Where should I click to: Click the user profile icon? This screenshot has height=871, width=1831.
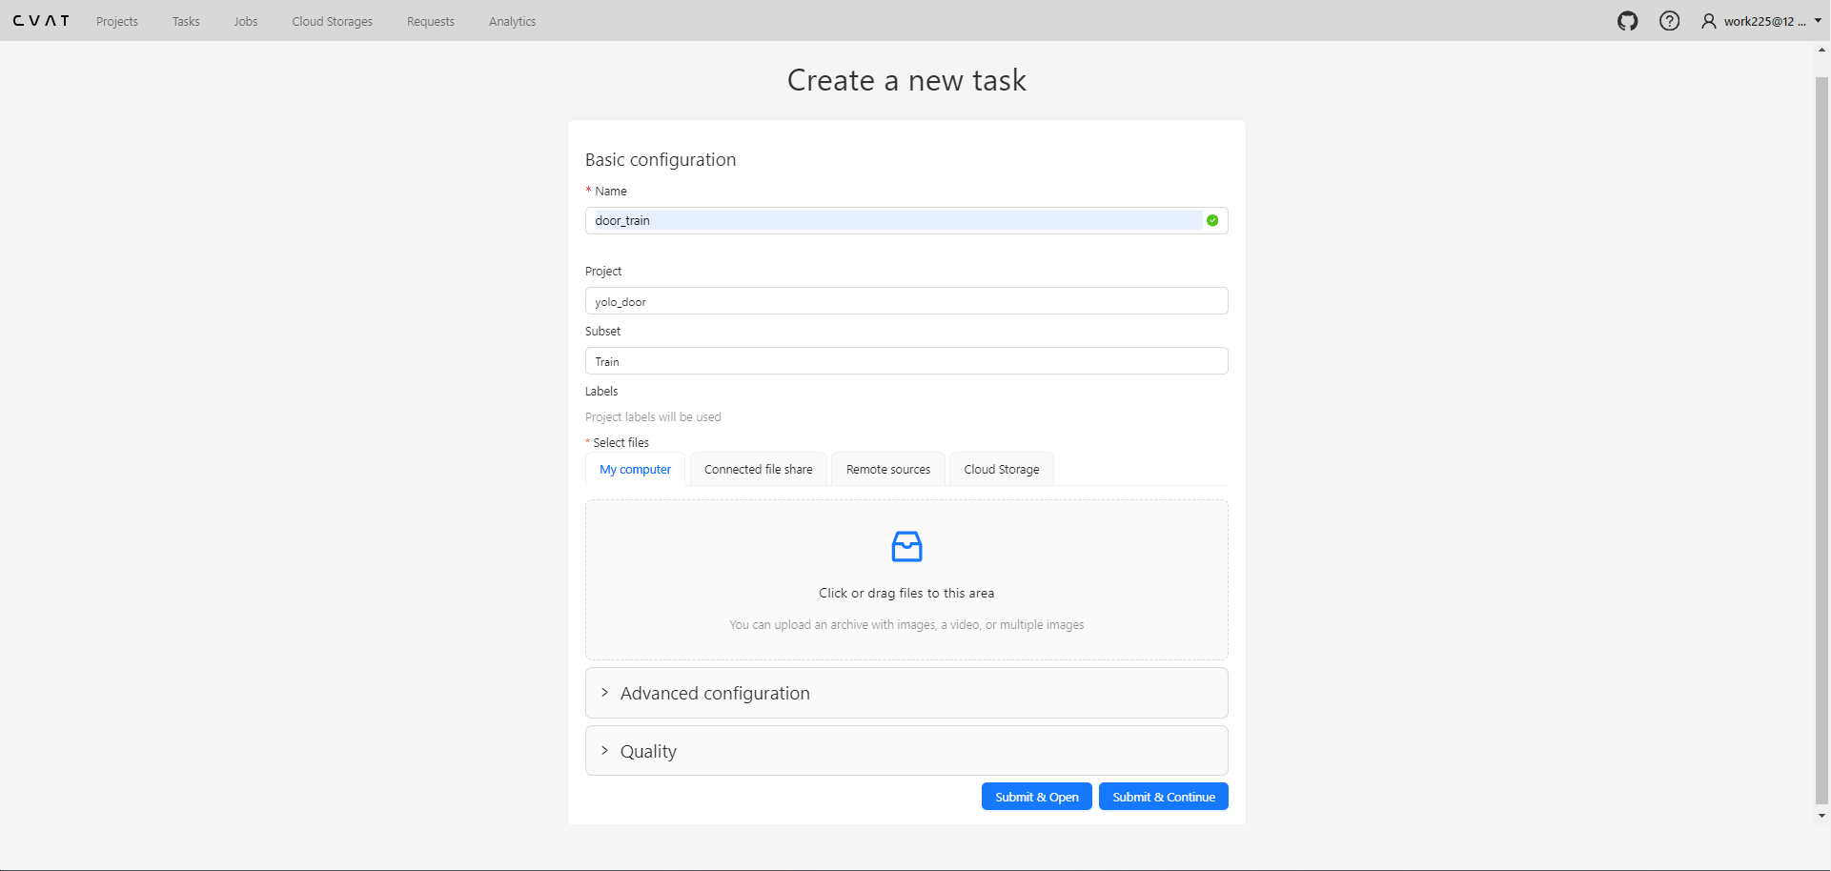tap(1709, 21)
